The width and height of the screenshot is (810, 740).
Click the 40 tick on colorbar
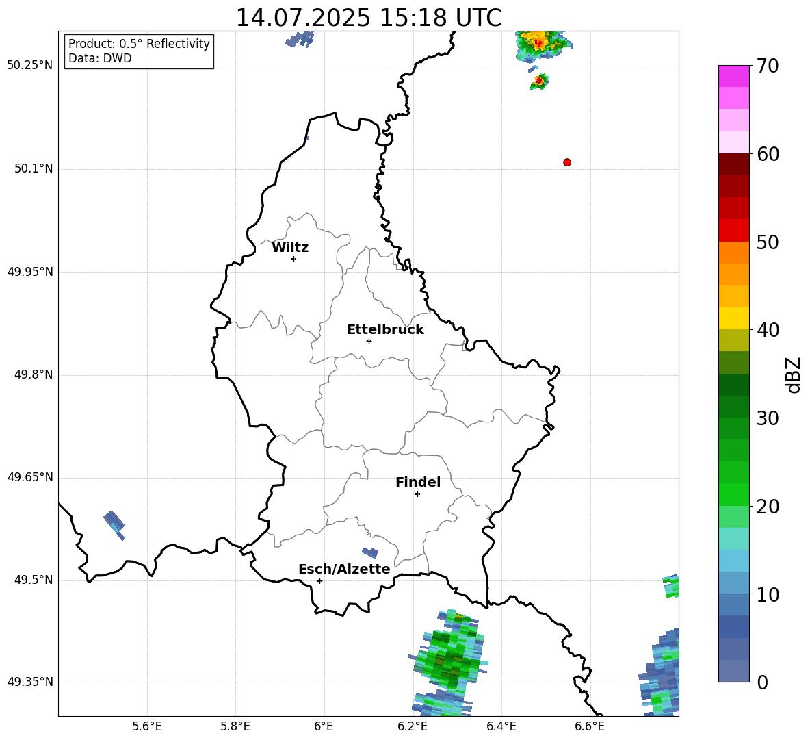pos(768,330)
